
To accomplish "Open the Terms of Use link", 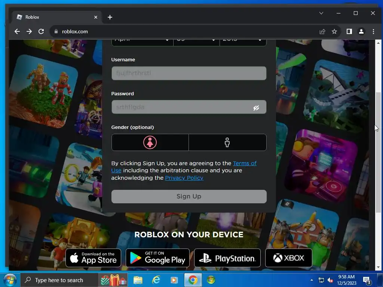I will tap(245, 163).
